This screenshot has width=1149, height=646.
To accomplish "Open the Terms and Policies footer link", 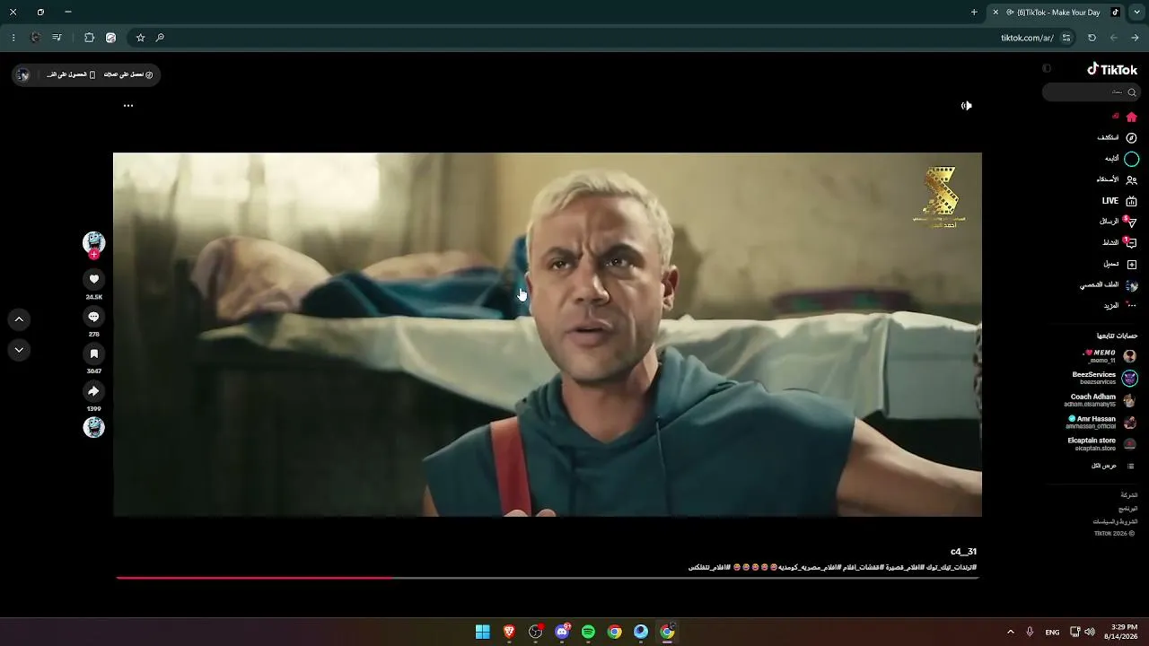I will pos(1115,521).
